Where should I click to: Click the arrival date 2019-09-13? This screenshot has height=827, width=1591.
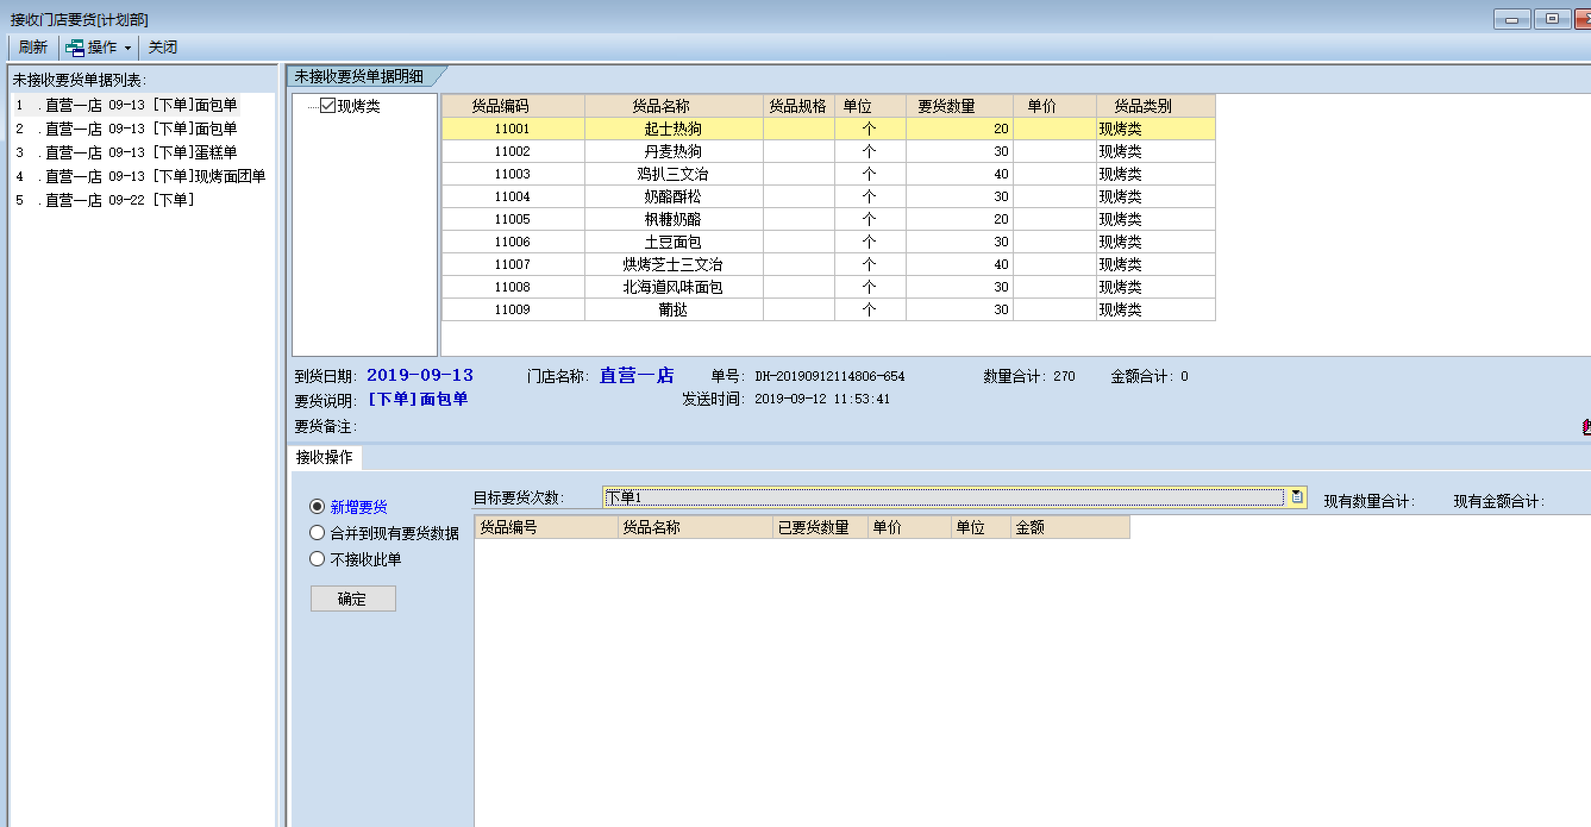click(420, 375)
